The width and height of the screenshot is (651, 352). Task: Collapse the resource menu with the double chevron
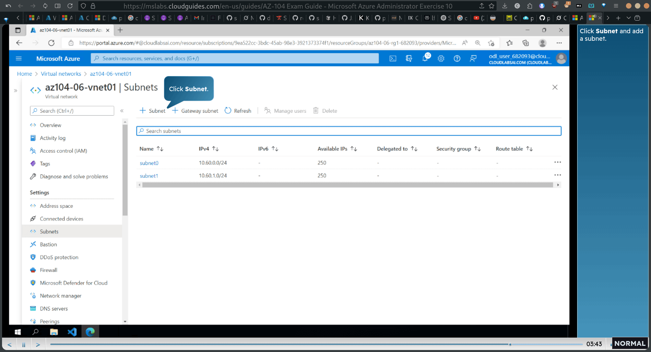point(122,111)
